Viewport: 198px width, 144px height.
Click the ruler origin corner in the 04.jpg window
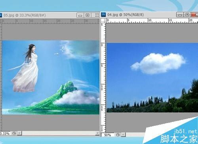(x=103, y=20)
